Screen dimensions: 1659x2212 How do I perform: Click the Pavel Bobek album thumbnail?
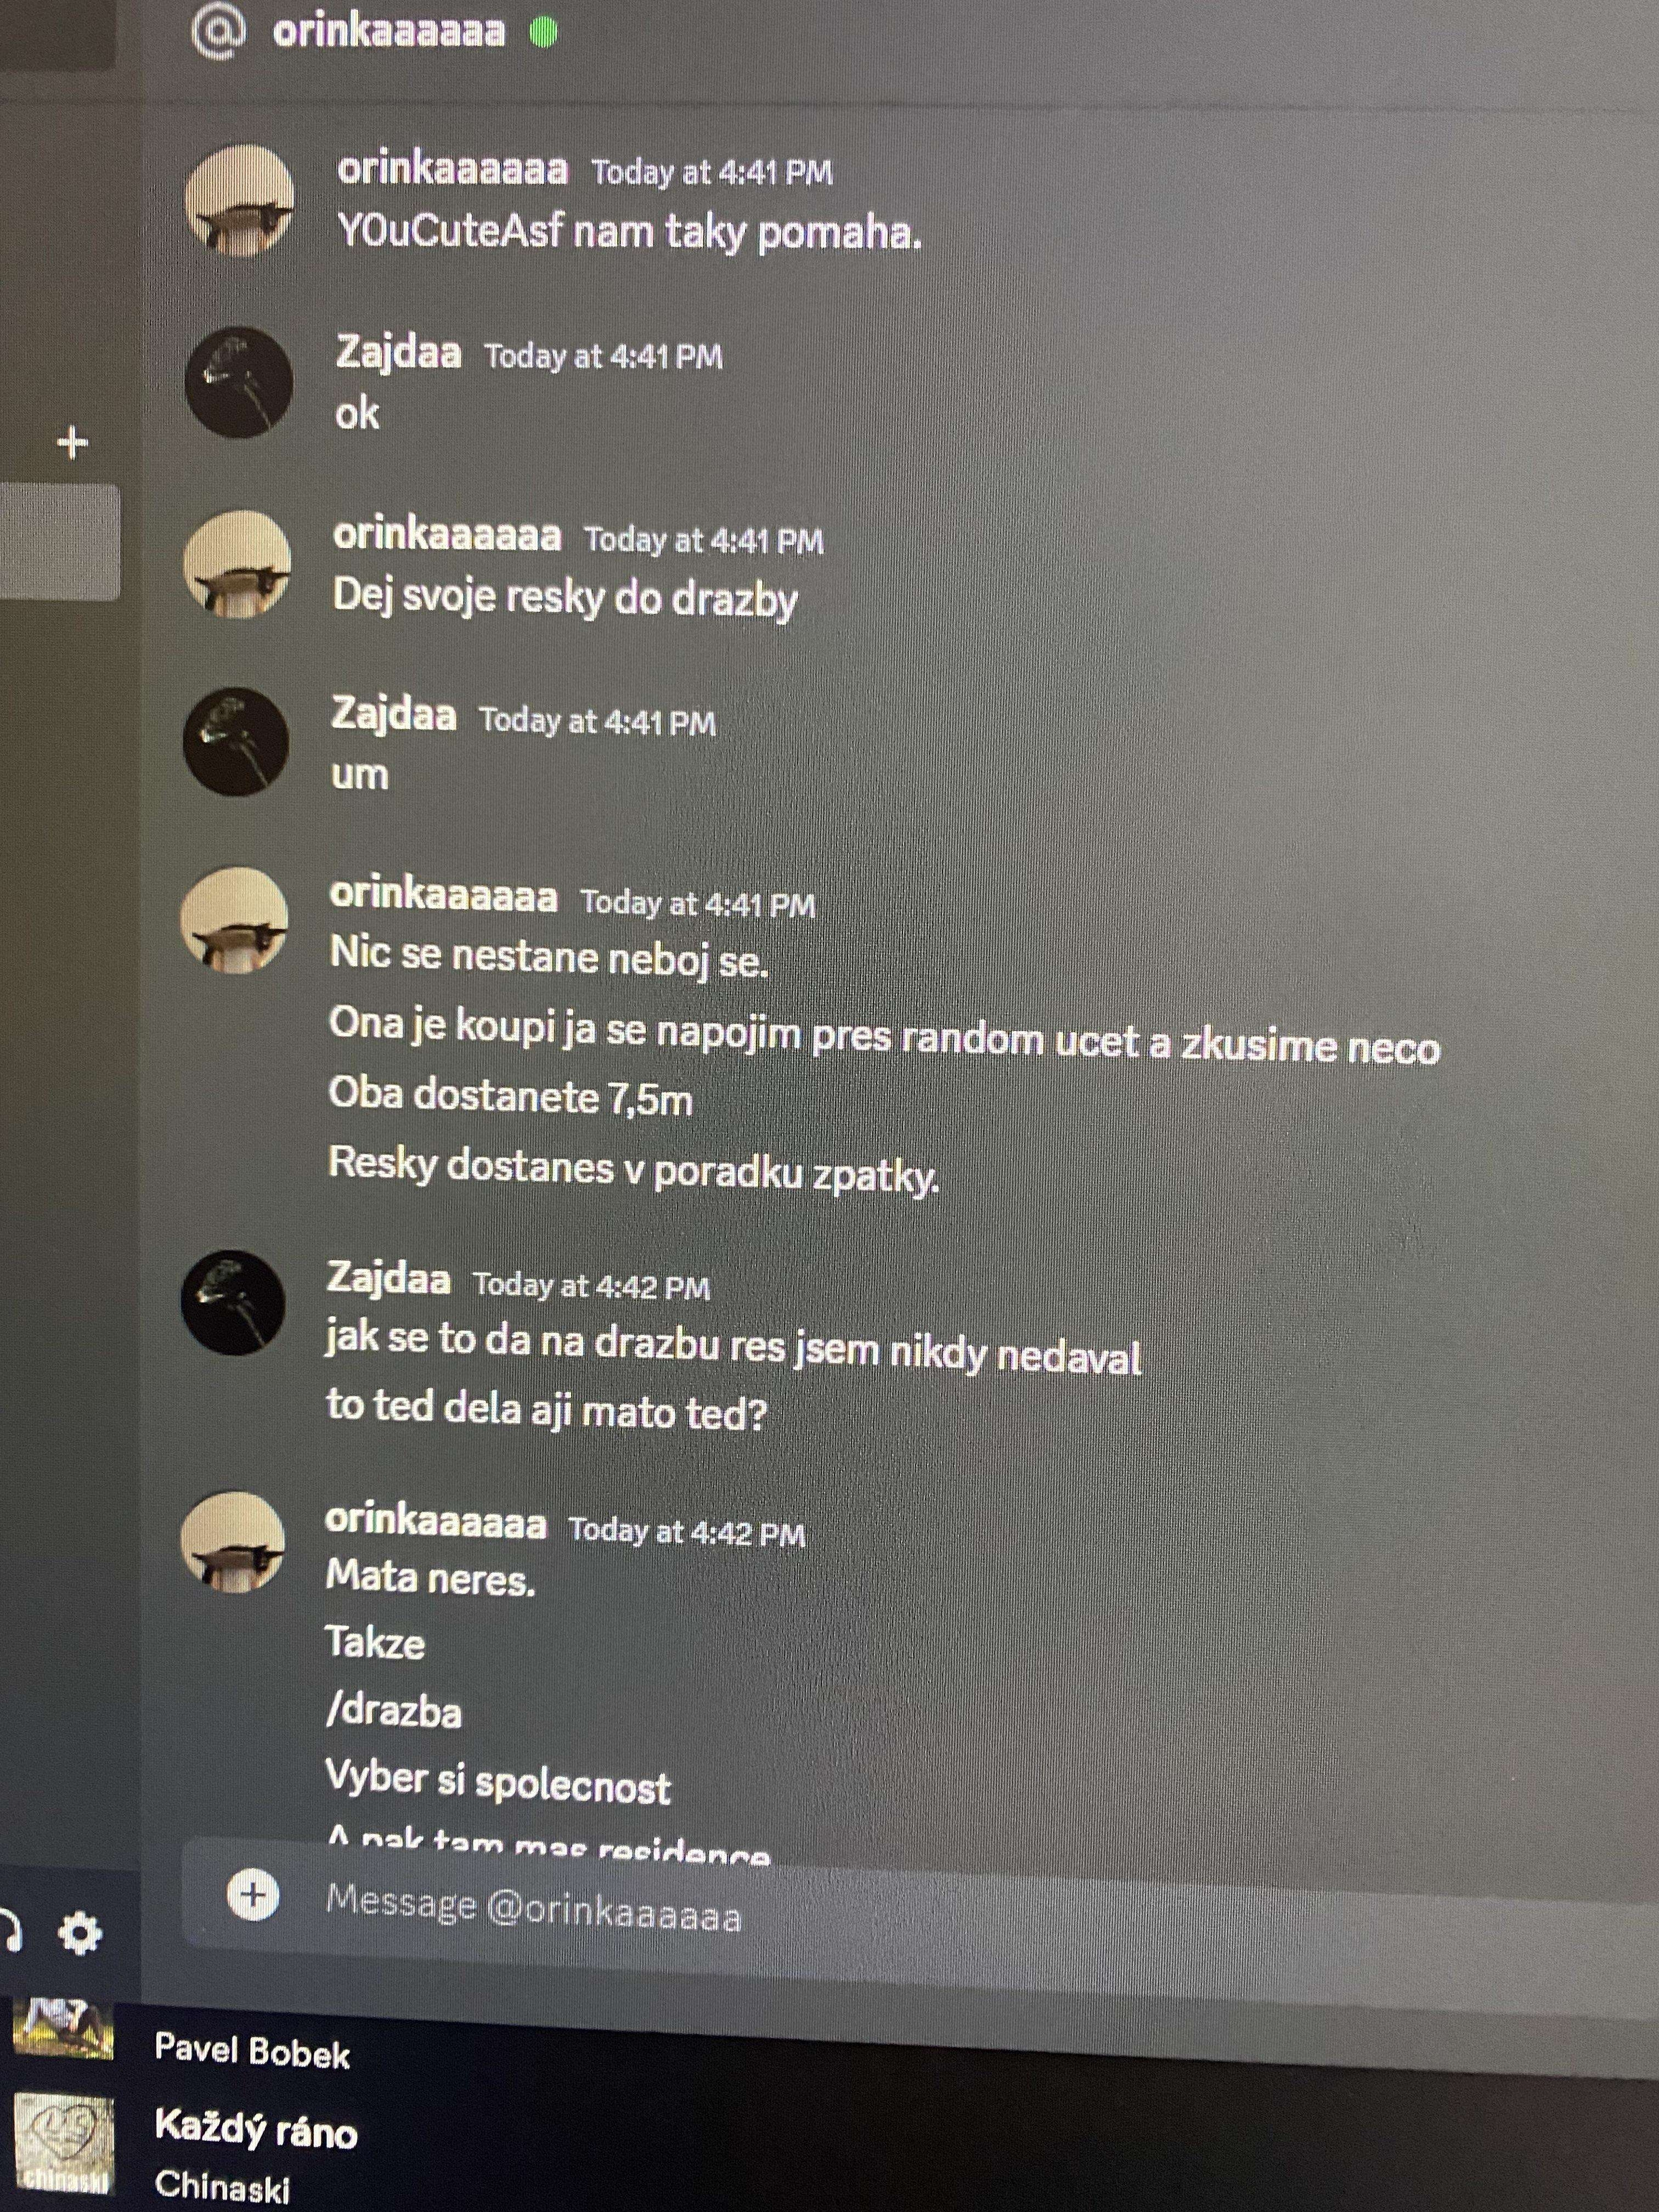click(x=63, y=2028)
